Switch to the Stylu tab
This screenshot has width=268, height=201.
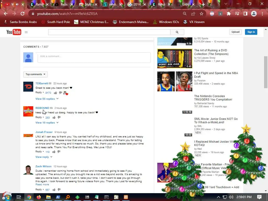[88, 4]
